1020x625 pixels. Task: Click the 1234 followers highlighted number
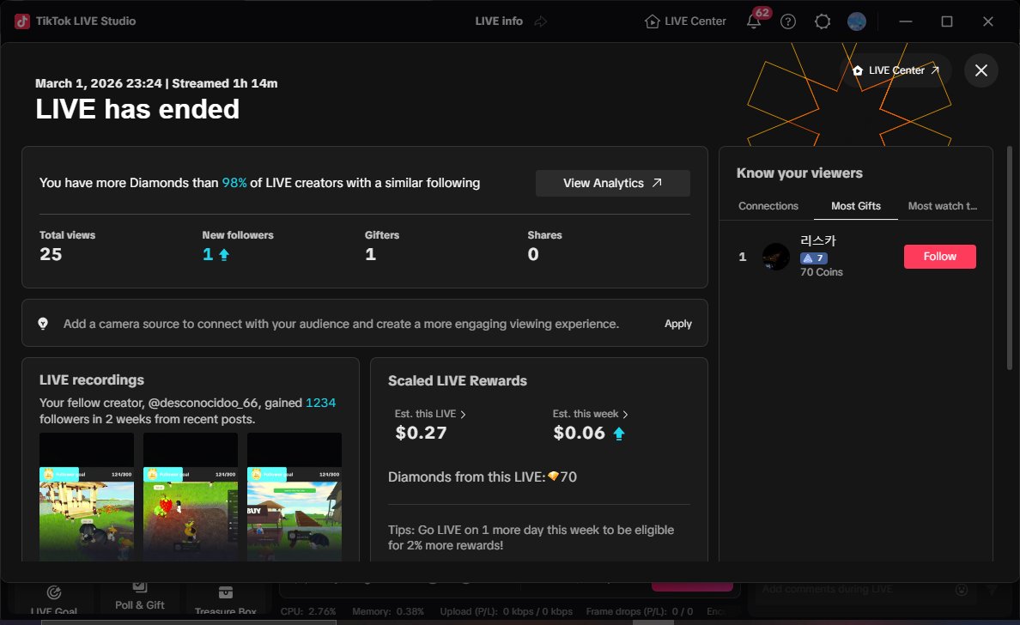(321, 403)
